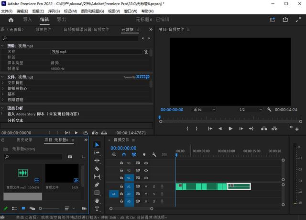306x220 pixels.
Task: Toggle snap in timeline magnet
Action: 124,155
